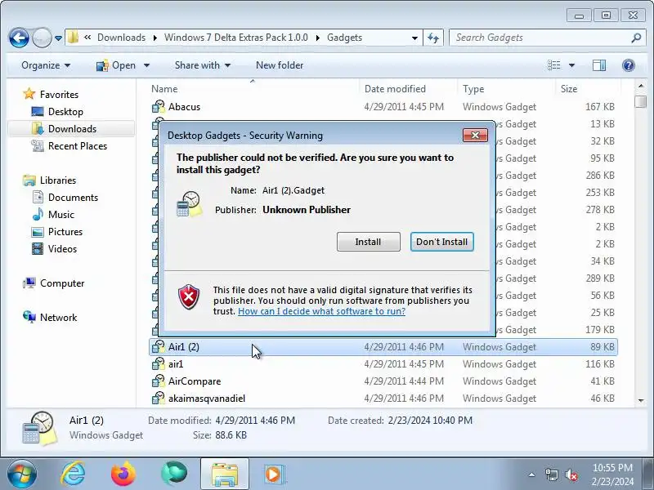Open the address bar history dropdown
Screen dimensions: 654x490
[414, 38]
